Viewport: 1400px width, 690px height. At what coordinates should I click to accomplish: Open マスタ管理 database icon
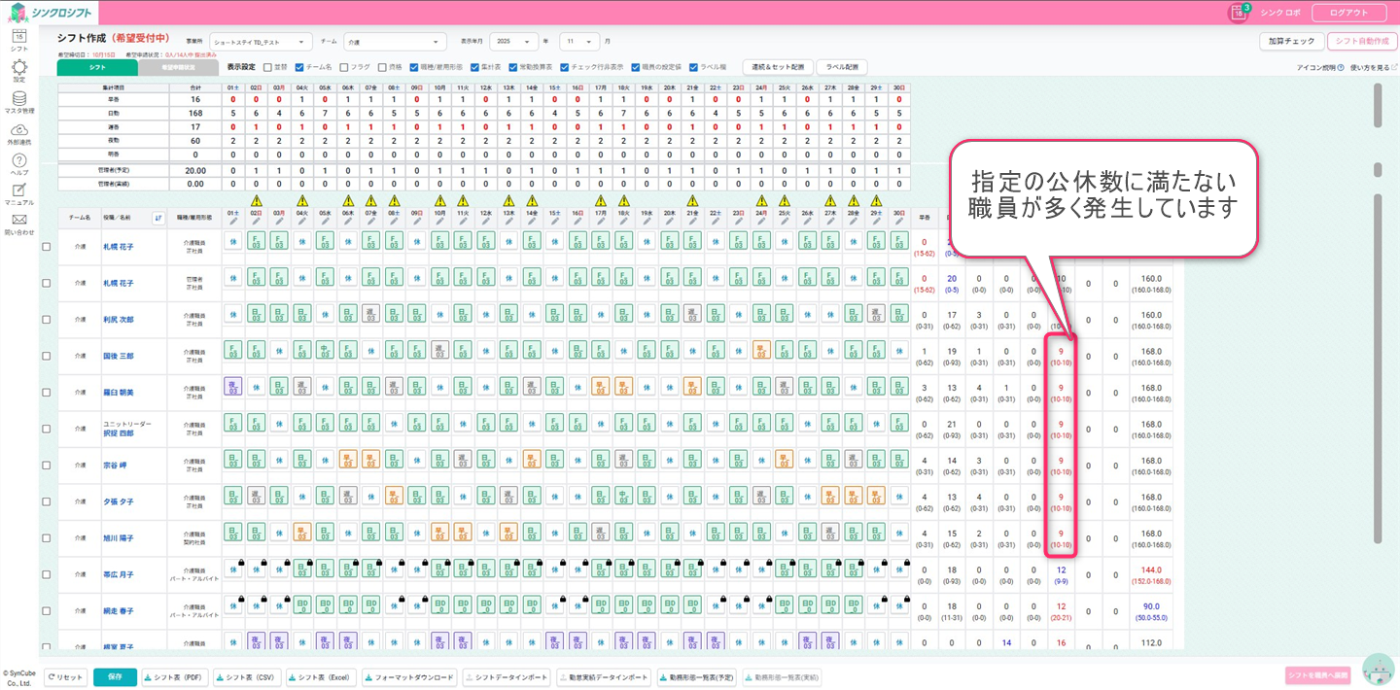pyautogui.click(x=18, y=99)
